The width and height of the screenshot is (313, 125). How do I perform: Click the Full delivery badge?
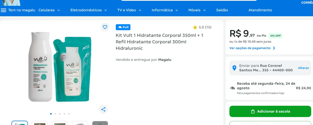123,27
